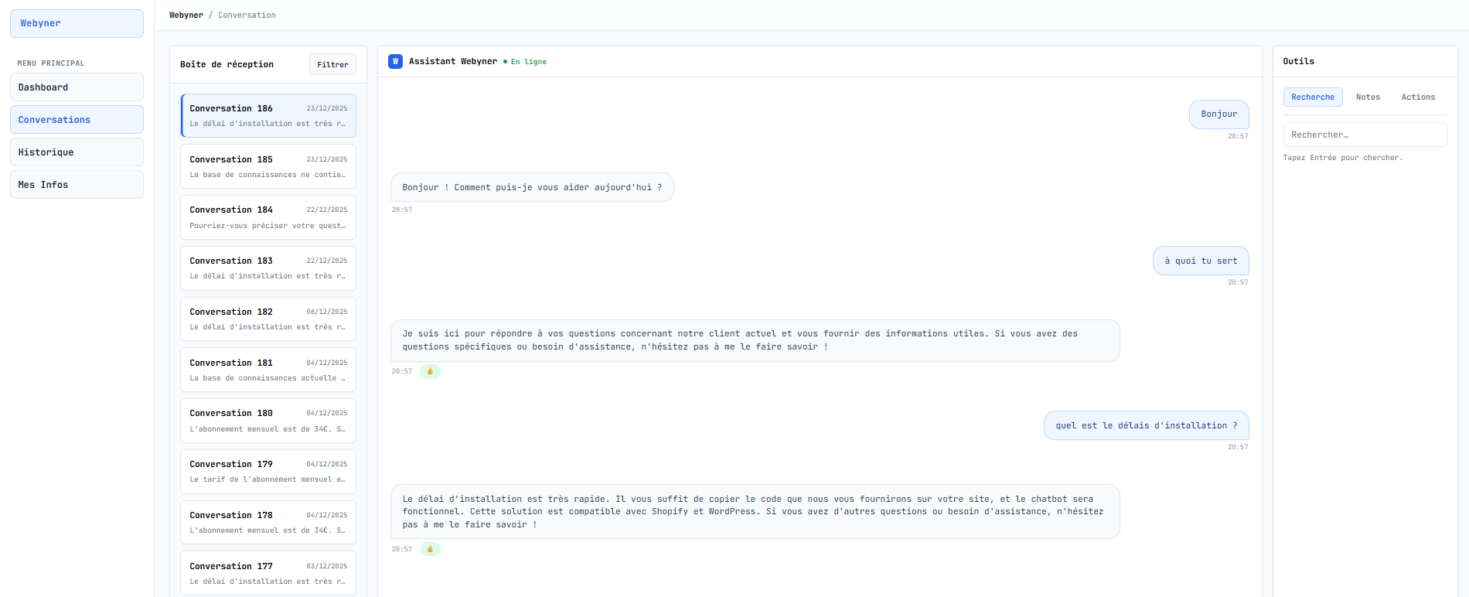Click thumbs-up under "Je suis ici" reply

(x=430, y=371)
